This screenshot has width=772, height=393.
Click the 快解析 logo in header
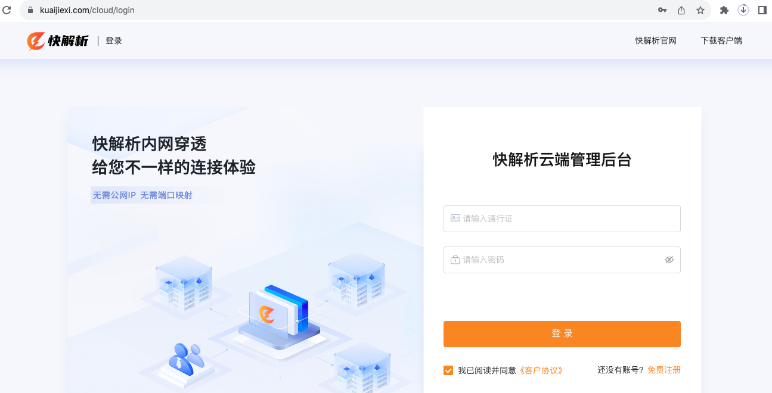[58, 40]
